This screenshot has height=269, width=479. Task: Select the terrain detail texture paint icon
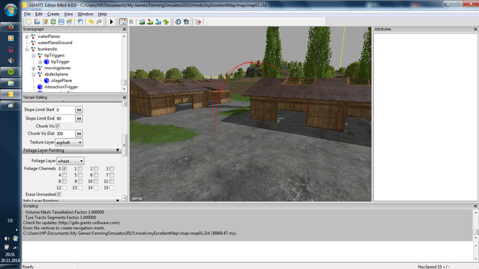coord(150,22)
